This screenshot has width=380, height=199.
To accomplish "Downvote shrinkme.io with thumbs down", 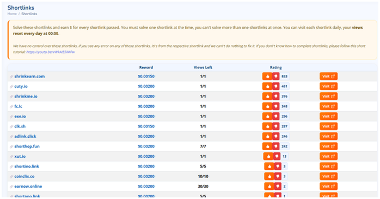I will 276,97.
